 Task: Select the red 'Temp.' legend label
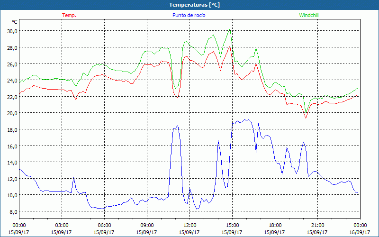click(69, 15)
